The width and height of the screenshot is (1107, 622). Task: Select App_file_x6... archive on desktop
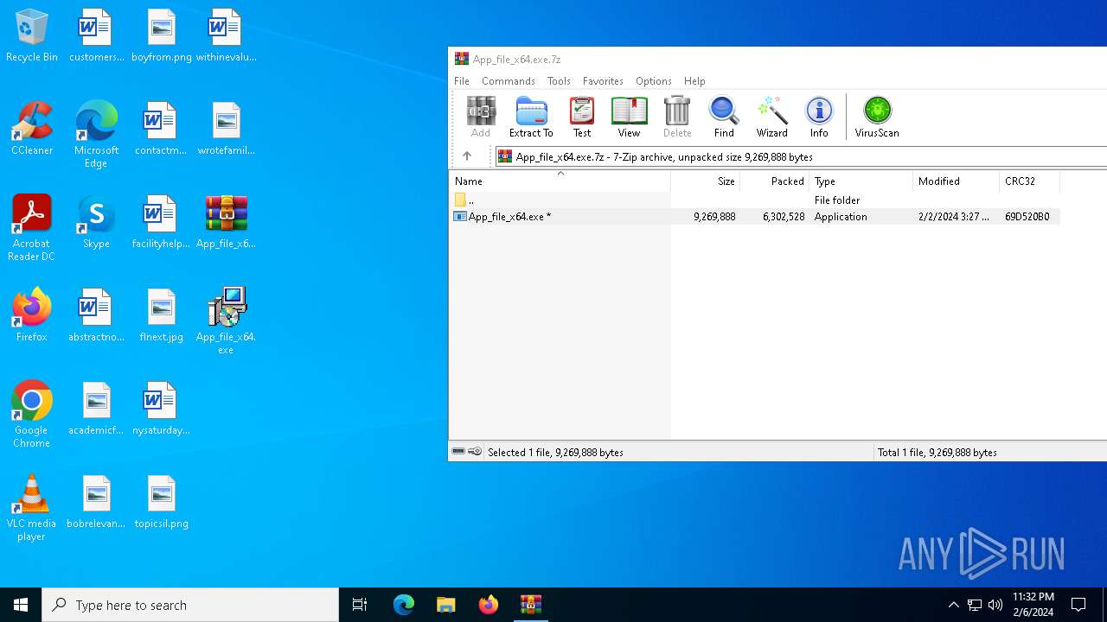click(x=226, y=222)
